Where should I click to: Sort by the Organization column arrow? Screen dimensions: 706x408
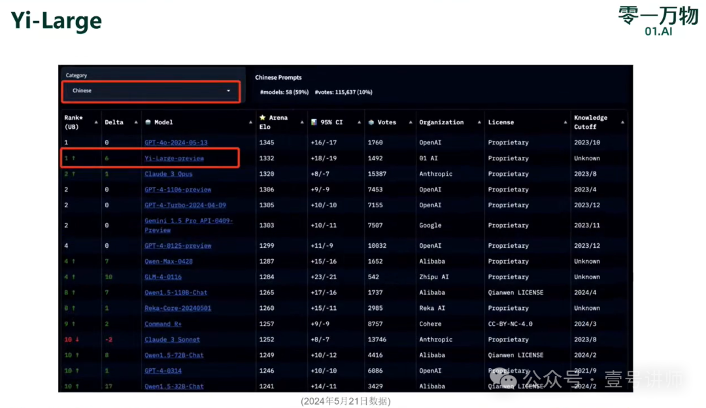479,122
